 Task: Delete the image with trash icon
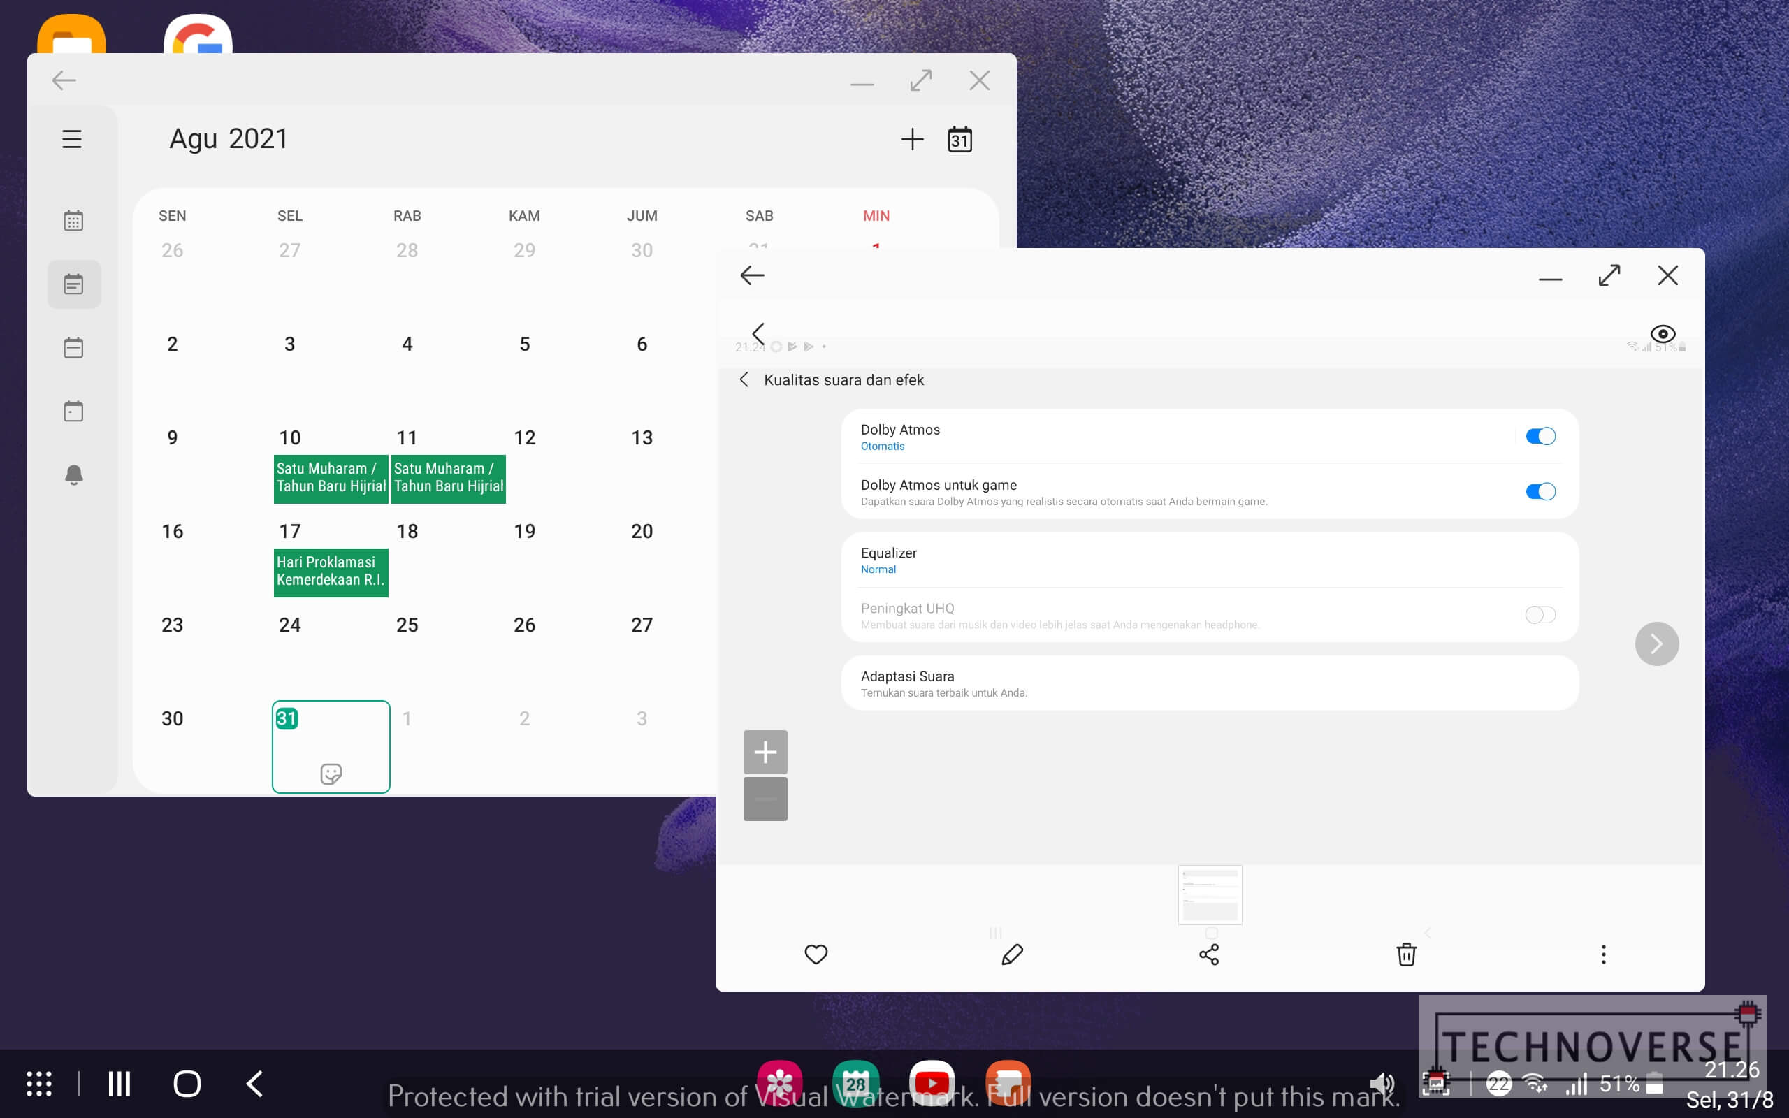(x=1406, y=954)
